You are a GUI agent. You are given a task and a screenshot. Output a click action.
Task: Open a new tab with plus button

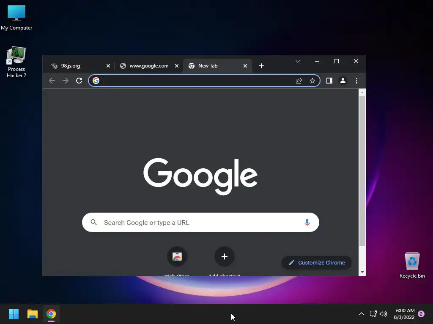point(261,66)
